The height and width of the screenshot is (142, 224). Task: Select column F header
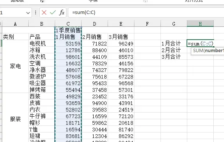147,24
